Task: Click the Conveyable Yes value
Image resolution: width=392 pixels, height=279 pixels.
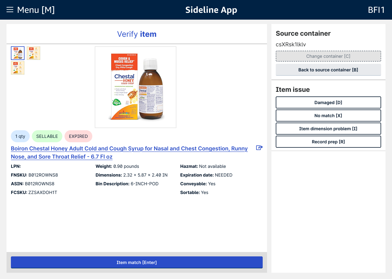Action: 212,184
